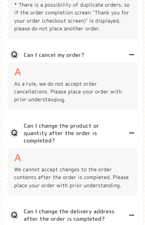Screen dimensions: 145x225
Task: Click "cancellations. Please place your order with" line
Action: (x=68, y=92)
